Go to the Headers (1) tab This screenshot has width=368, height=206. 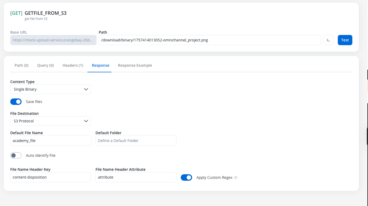click(x=73, y=65)
